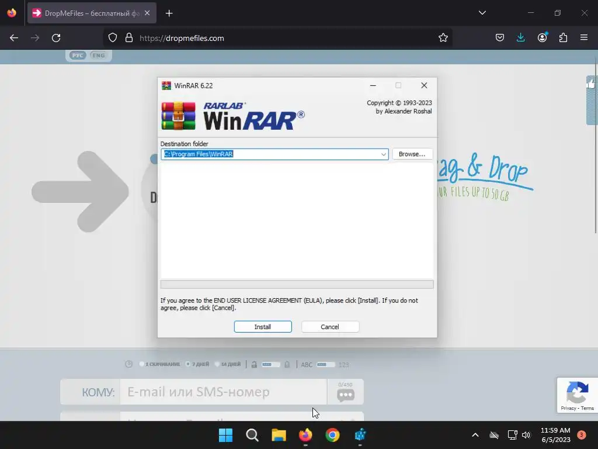List all tabs with the chevron

(482, 13)
